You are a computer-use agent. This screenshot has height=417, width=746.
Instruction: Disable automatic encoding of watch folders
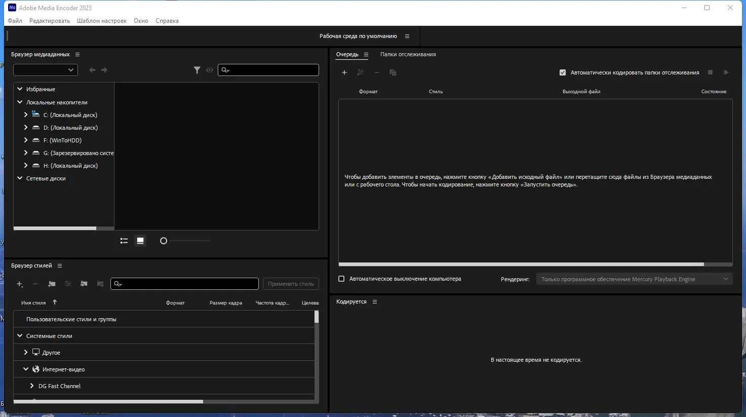[x=563, y=72]
